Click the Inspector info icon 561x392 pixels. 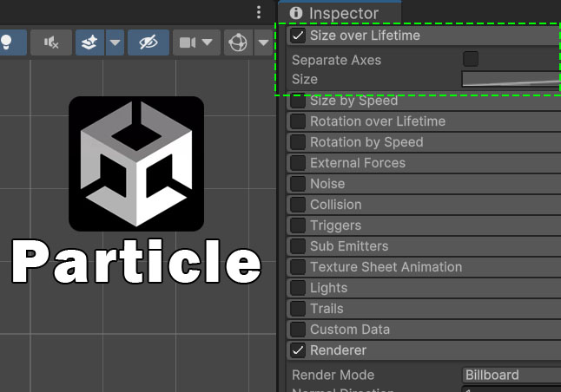coord(296,13)
